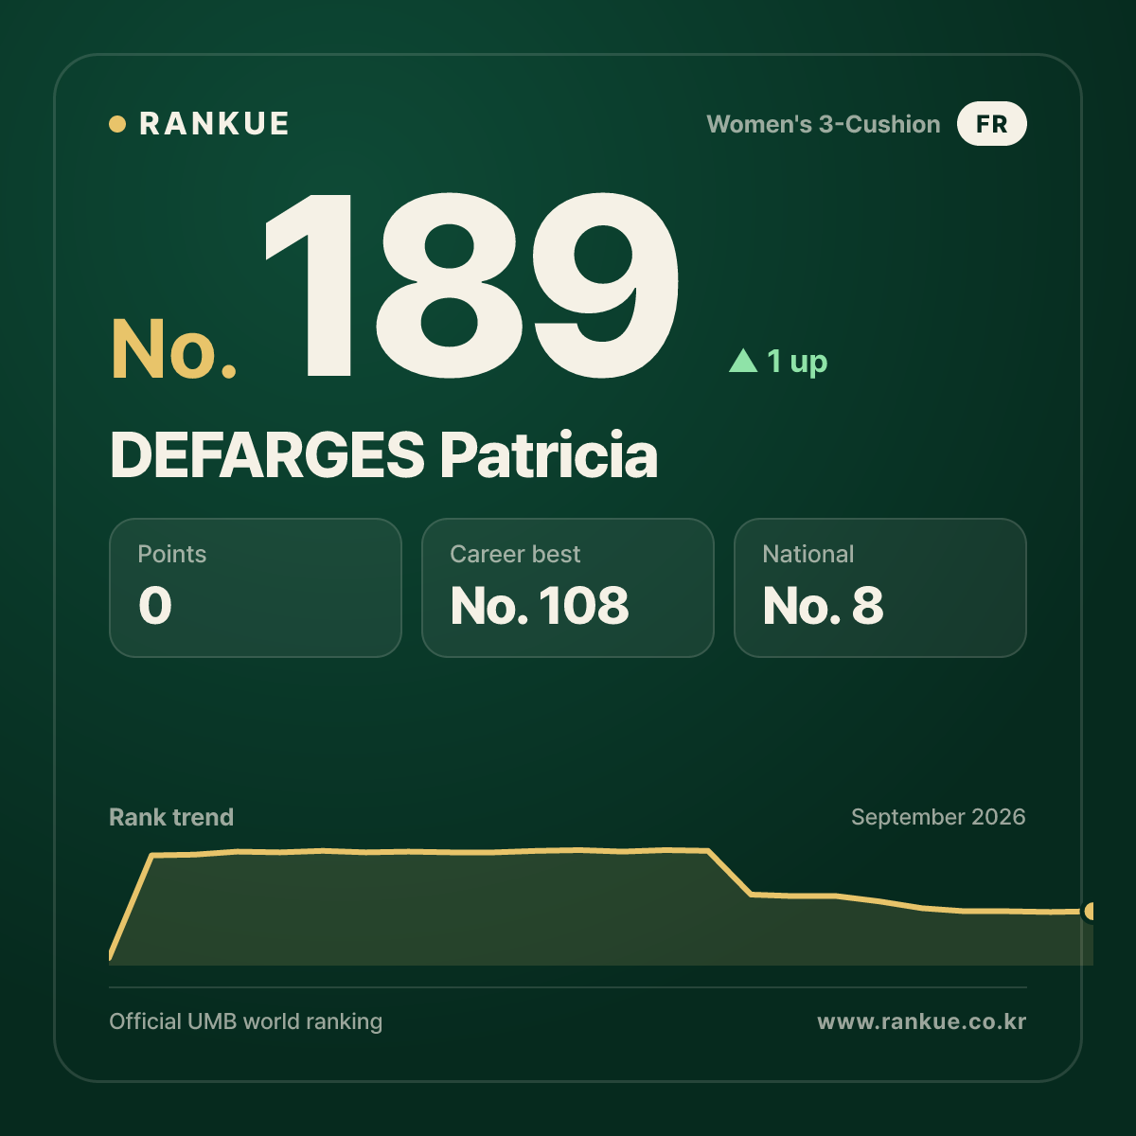
Task: Click the FR country badge
Action: click(991, 124)
